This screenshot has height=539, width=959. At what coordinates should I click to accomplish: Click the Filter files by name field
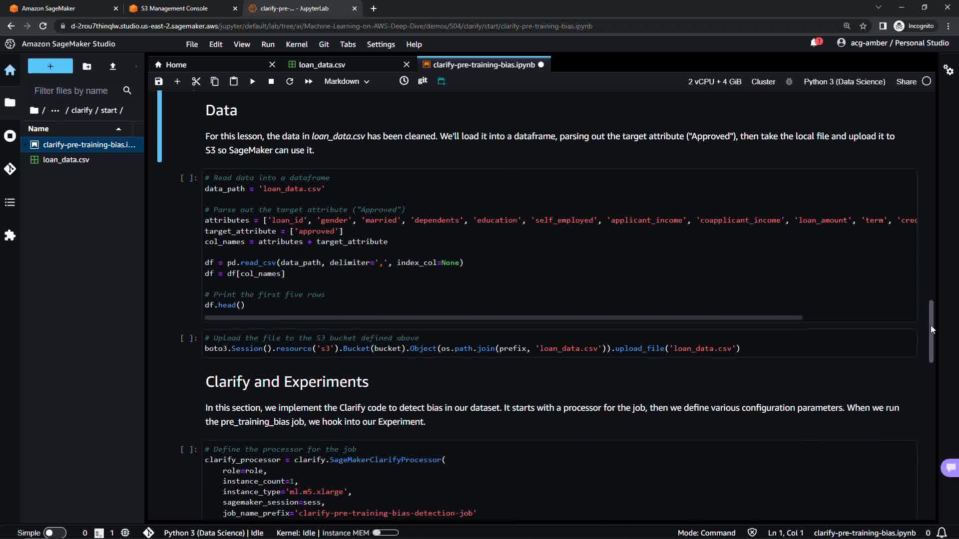coord(71,91)
